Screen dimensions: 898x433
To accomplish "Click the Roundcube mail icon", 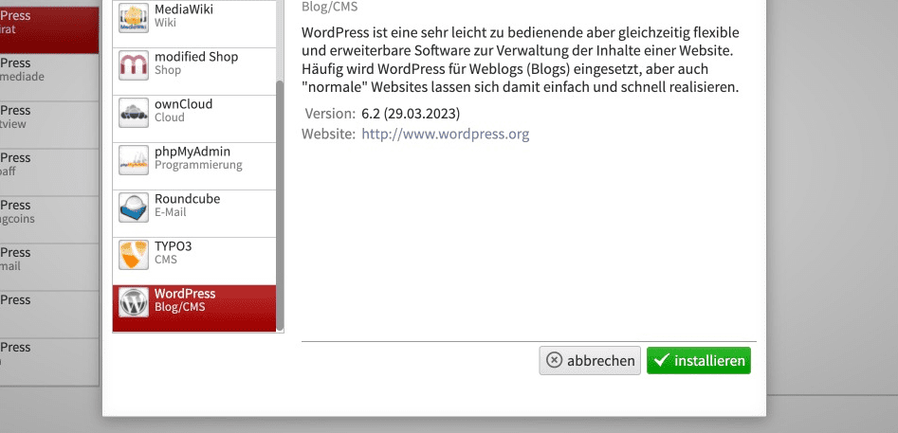I will [x=134, y=207].
